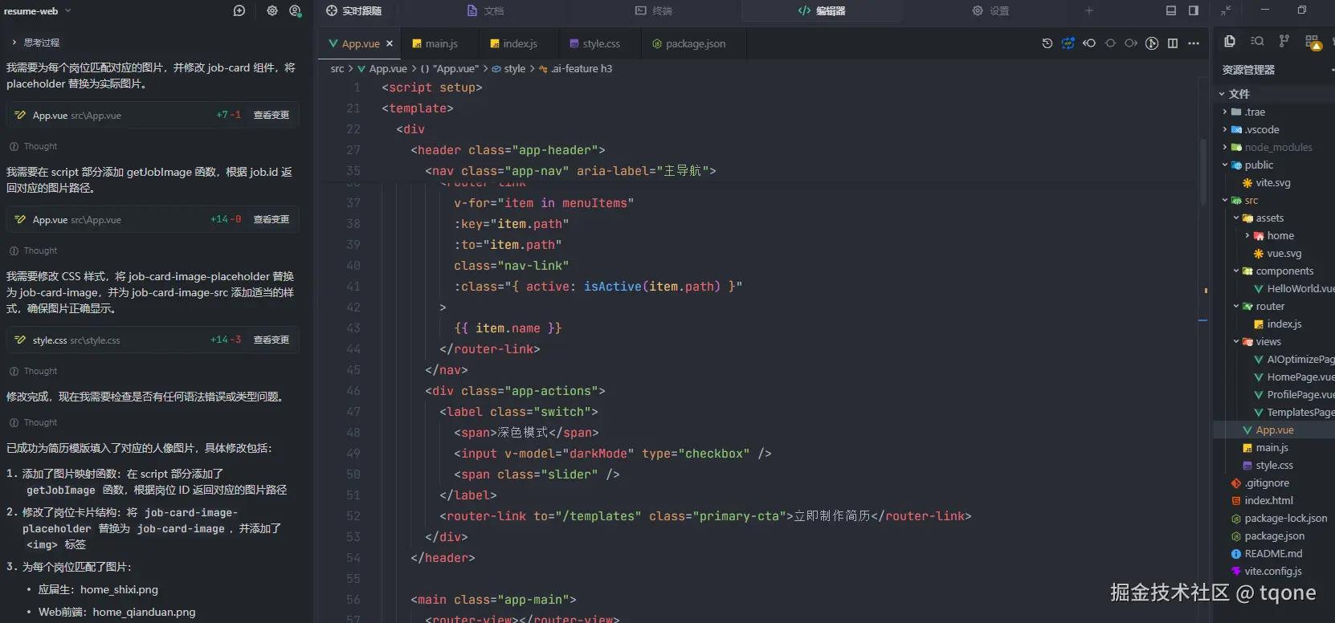
Task: Toggle the right side bar layout
Action: tap(1194, 10)
